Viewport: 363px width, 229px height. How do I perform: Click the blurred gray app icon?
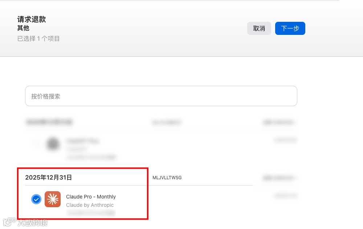(x=53, y=144)
